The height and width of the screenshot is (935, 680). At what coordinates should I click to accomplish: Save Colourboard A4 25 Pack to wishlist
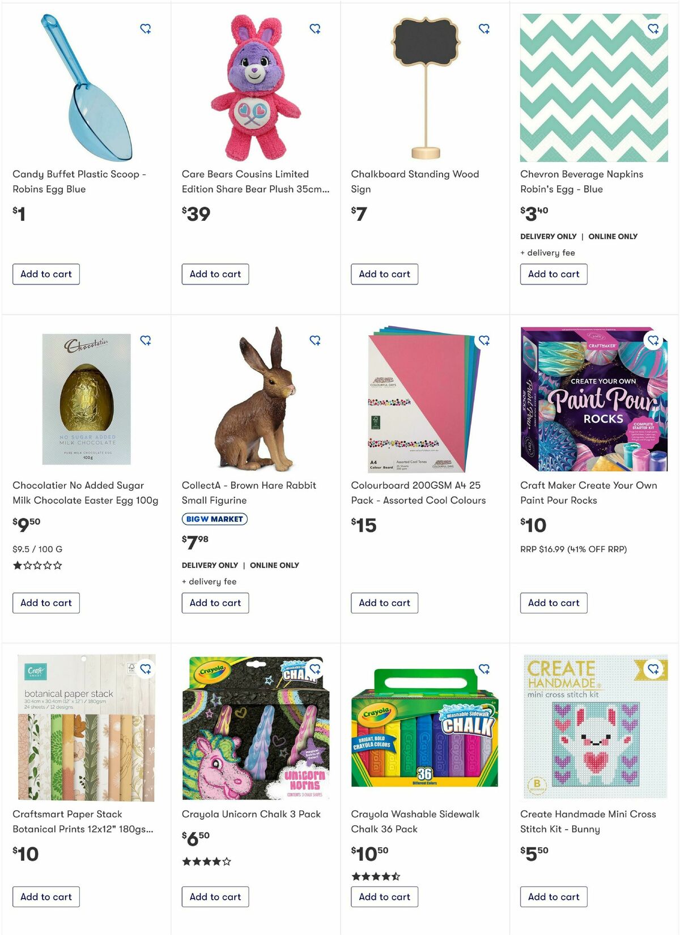tap(484, 340)
